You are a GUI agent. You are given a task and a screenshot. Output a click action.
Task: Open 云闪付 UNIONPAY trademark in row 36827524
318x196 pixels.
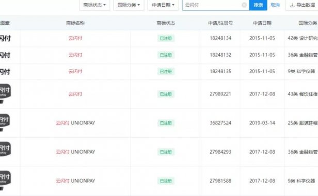(x=75, y=123)
